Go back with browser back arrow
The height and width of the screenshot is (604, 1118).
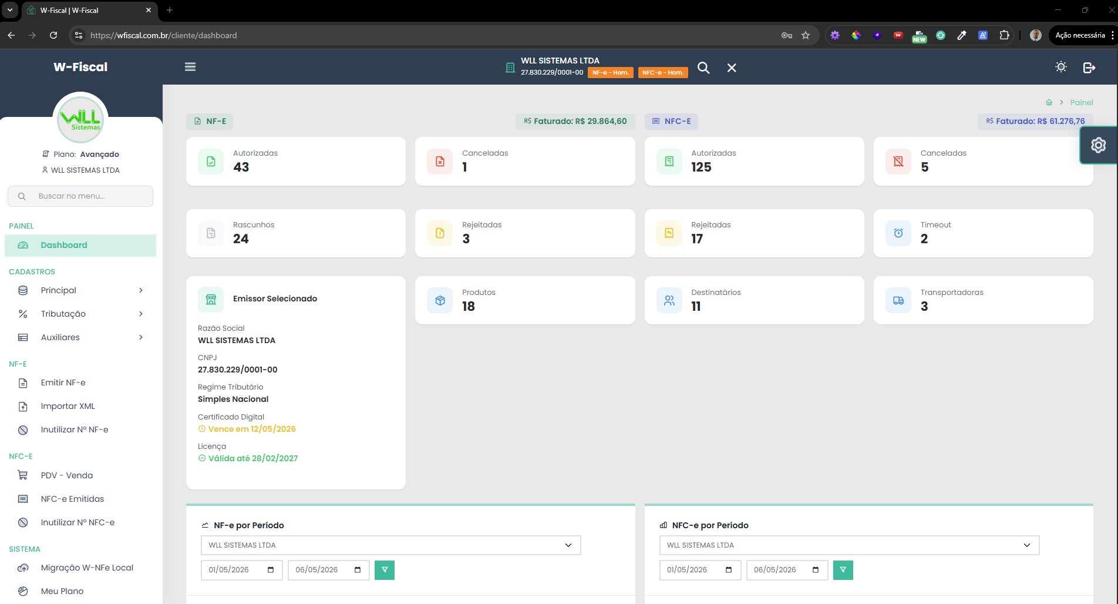click(11, 35)
